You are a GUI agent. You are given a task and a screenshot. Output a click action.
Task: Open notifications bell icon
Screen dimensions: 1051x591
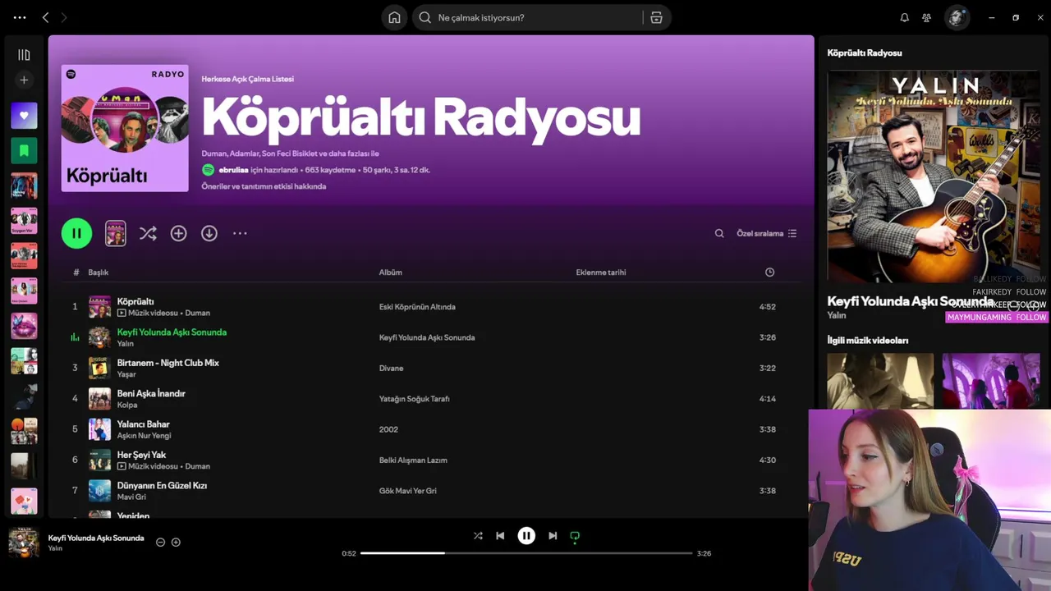(904, 17)
